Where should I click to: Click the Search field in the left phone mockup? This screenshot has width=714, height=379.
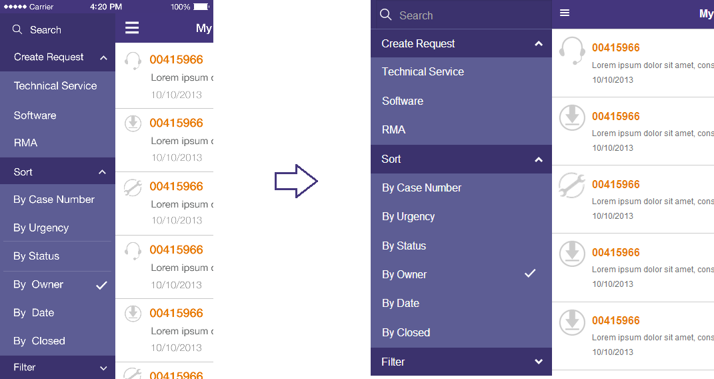[57, 29]
